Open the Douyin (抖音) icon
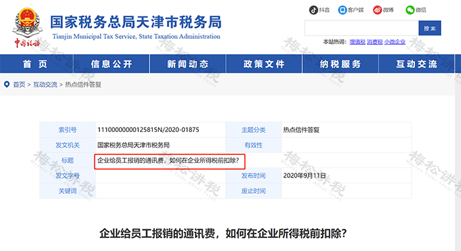461x251 pixels. tap(313, 10)
